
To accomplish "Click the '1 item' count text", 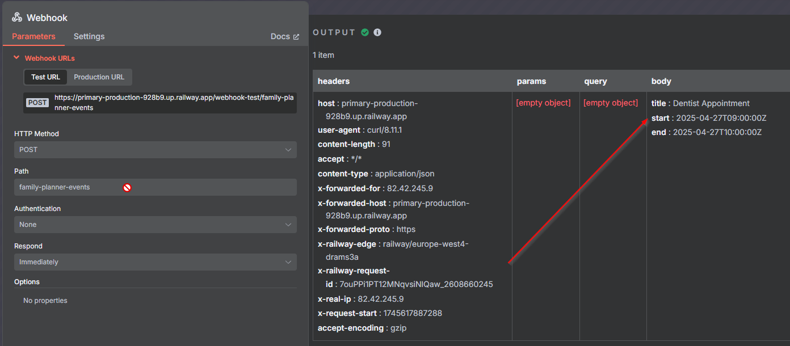I will 323,55.
